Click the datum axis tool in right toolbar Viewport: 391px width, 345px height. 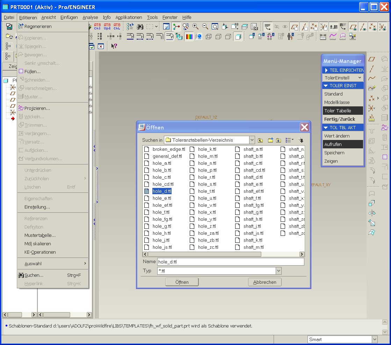[x=371, y=69]
